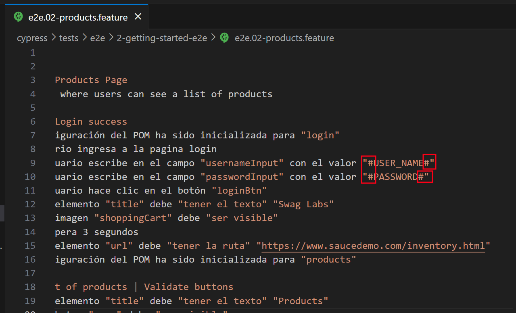Place cursor in the "#USER_NAME#" string

(398, 163)
